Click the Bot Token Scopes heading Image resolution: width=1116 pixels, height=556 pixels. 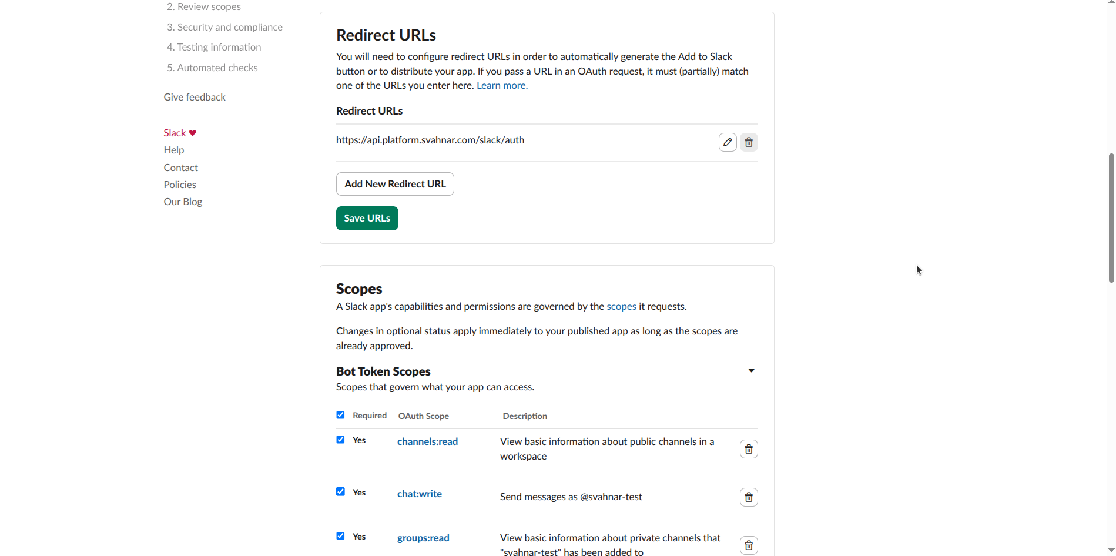coord(383,371)
